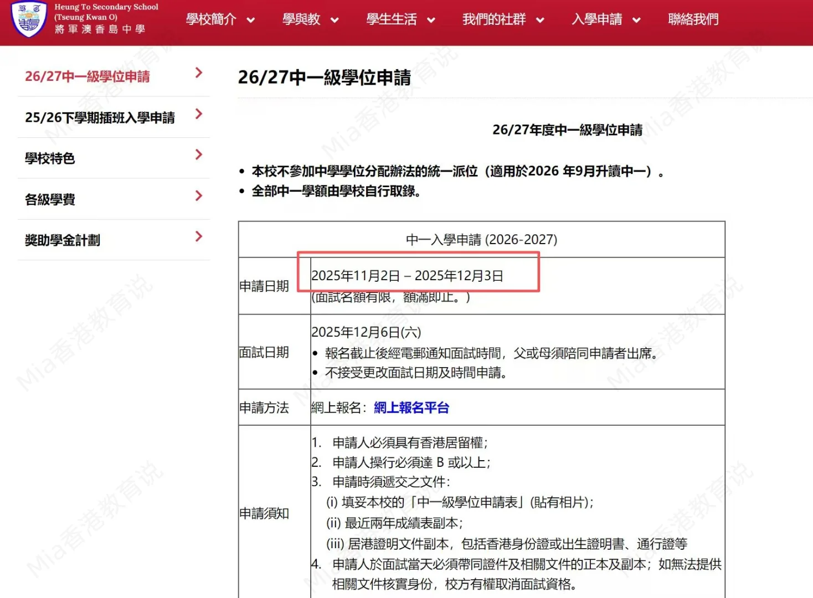Viewport: 813px width, 598px height.
Task: Expand the 我們的社群 dropdown chevron
Action: 540,20
